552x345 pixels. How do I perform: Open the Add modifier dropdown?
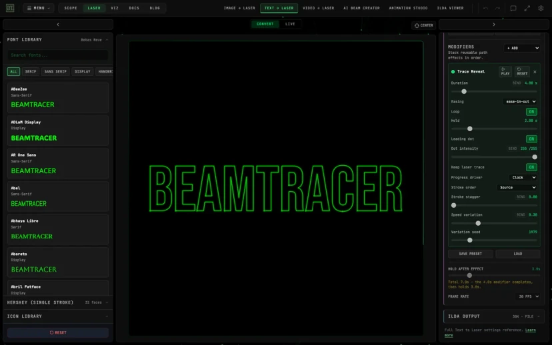(522, 48)
